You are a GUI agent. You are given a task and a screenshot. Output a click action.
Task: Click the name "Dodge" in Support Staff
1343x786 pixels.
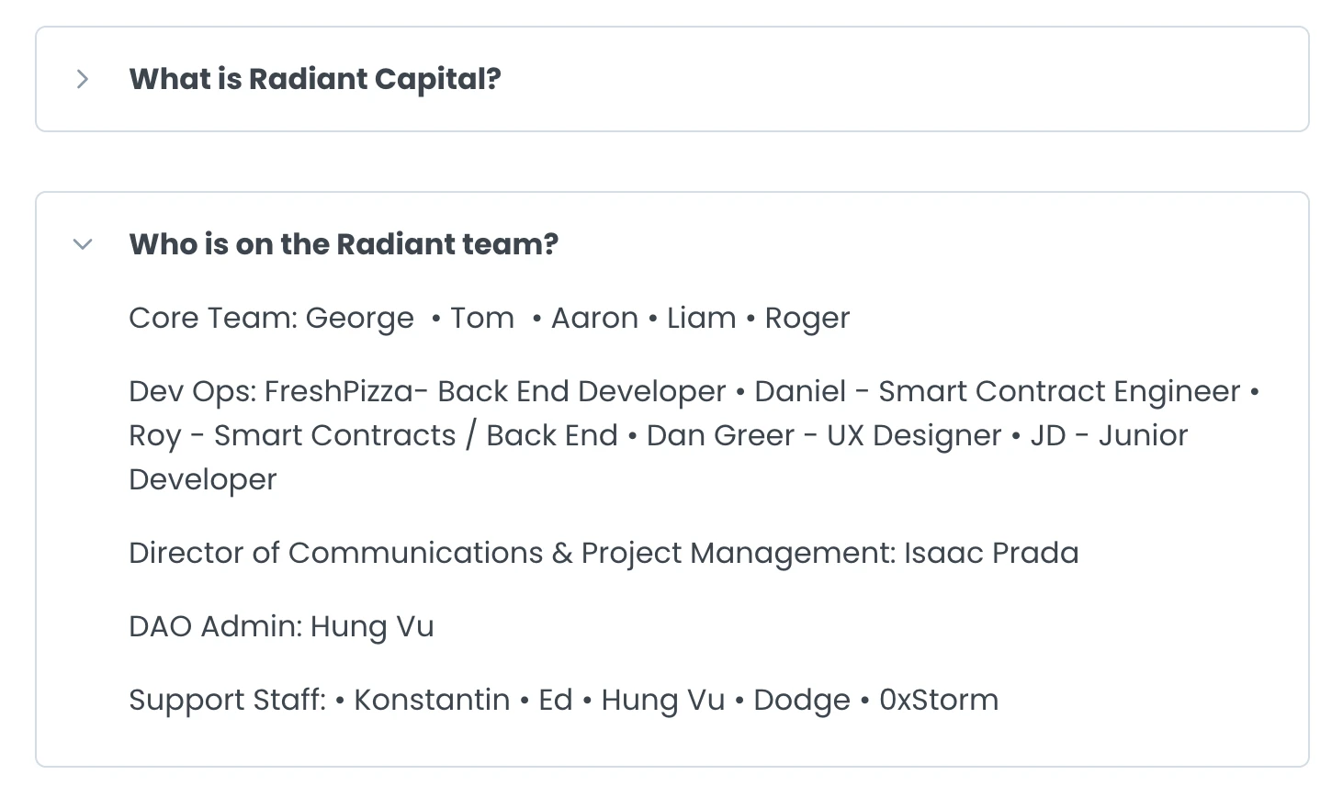point(802,700)
